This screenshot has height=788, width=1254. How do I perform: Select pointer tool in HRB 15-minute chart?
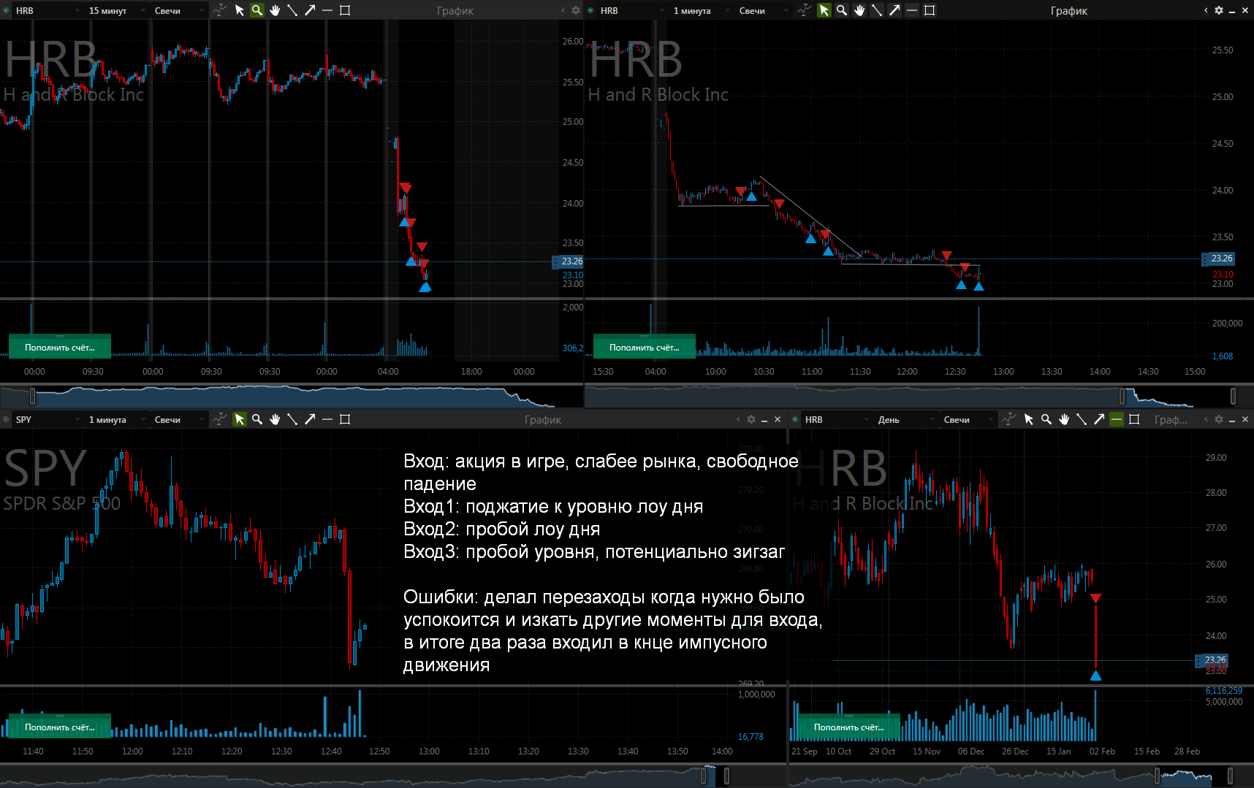click(x=239, y=10)
